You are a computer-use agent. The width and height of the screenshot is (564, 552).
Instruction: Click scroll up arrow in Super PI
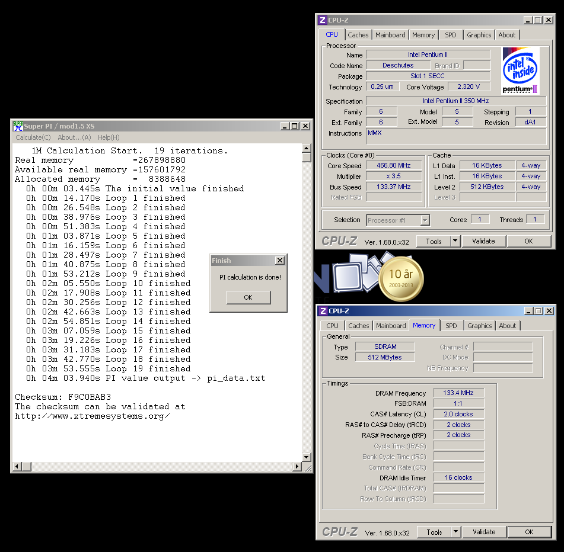307,148
